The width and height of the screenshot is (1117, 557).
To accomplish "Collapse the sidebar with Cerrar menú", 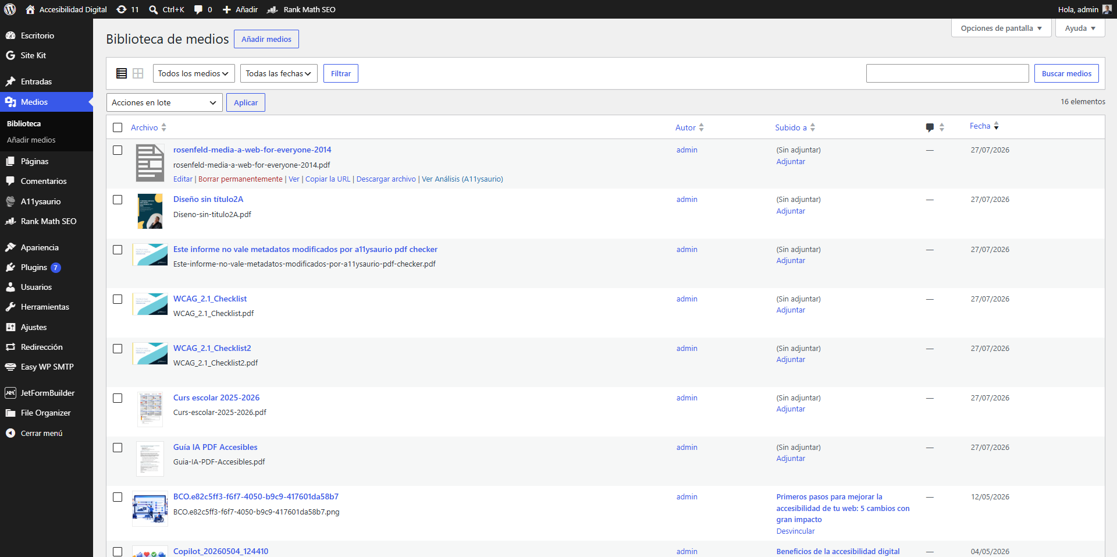I will click(47, 433).
